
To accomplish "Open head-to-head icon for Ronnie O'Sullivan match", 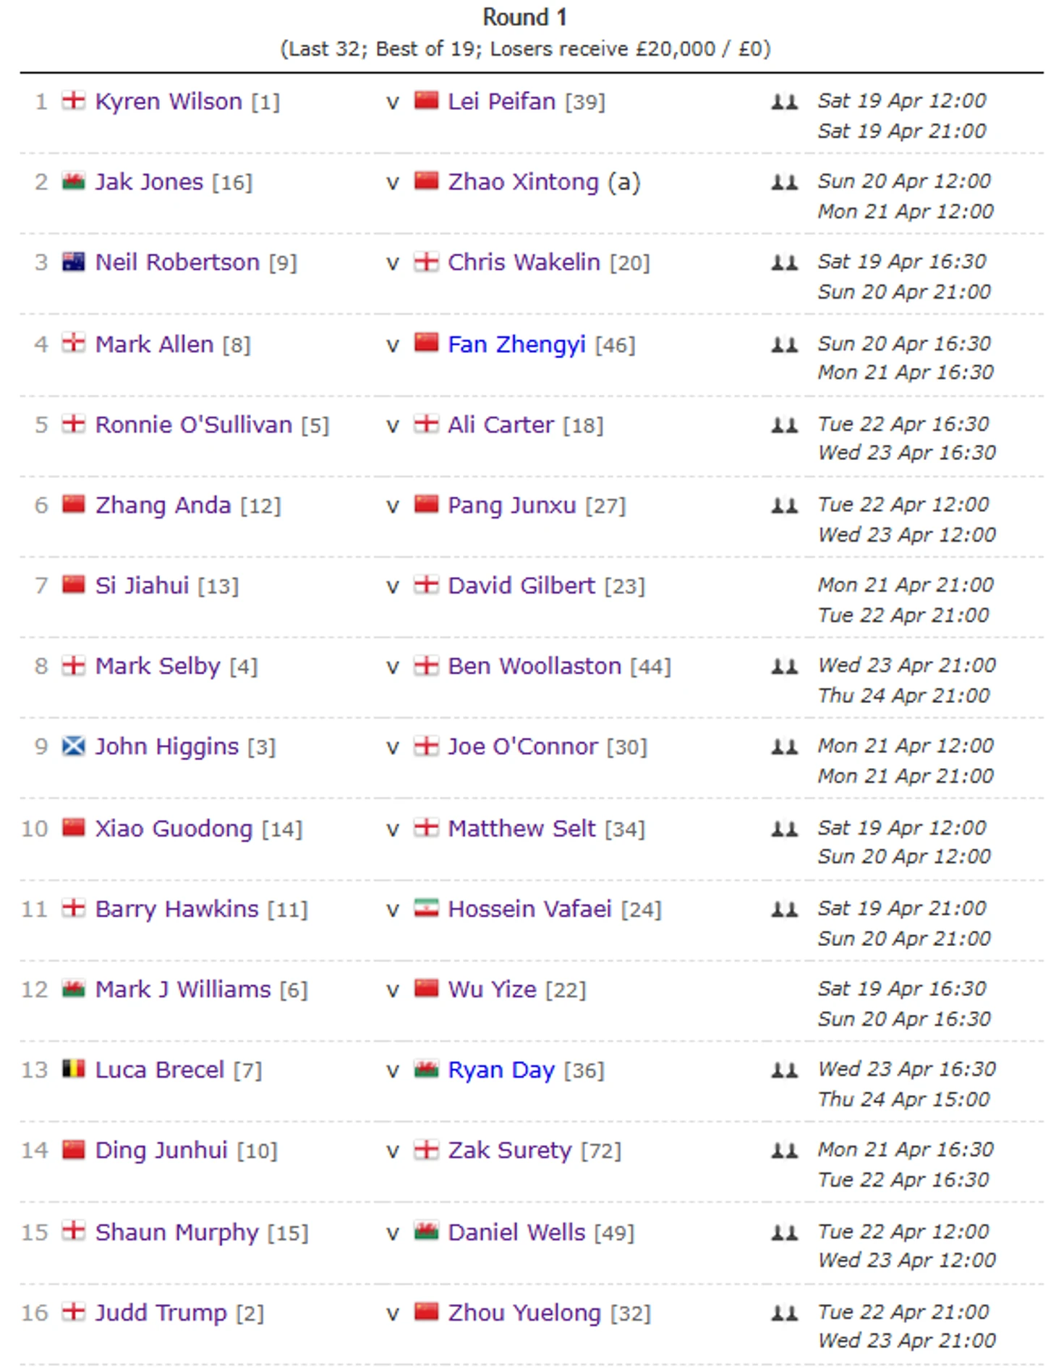I will pyautogui.click(x=784, y=425).
